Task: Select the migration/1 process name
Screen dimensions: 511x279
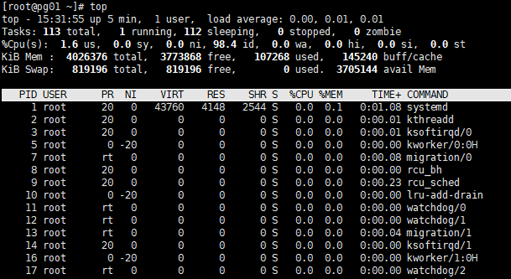Action: pyautogui.click(x=439, y=233)
